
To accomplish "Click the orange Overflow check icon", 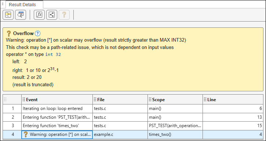I will (x=8, y=34).
